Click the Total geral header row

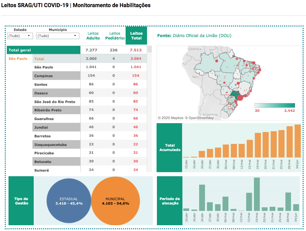[43, 50]
